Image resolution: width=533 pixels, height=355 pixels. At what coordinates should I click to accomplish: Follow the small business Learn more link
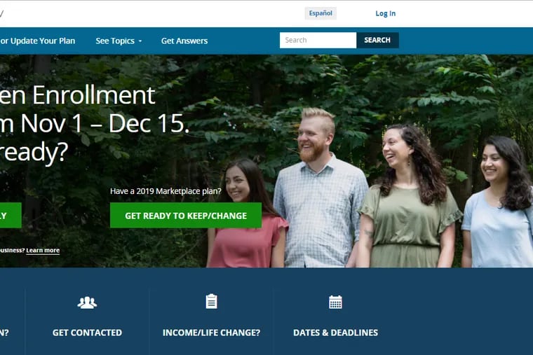(x=43, y=251)
